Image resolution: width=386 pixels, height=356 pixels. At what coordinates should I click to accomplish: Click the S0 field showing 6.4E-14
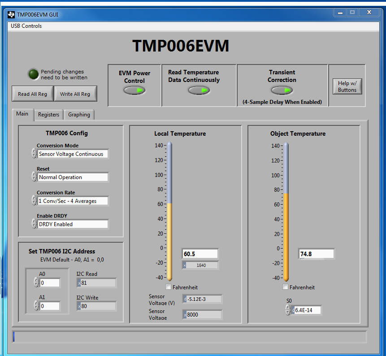click(x=307, y=310)
